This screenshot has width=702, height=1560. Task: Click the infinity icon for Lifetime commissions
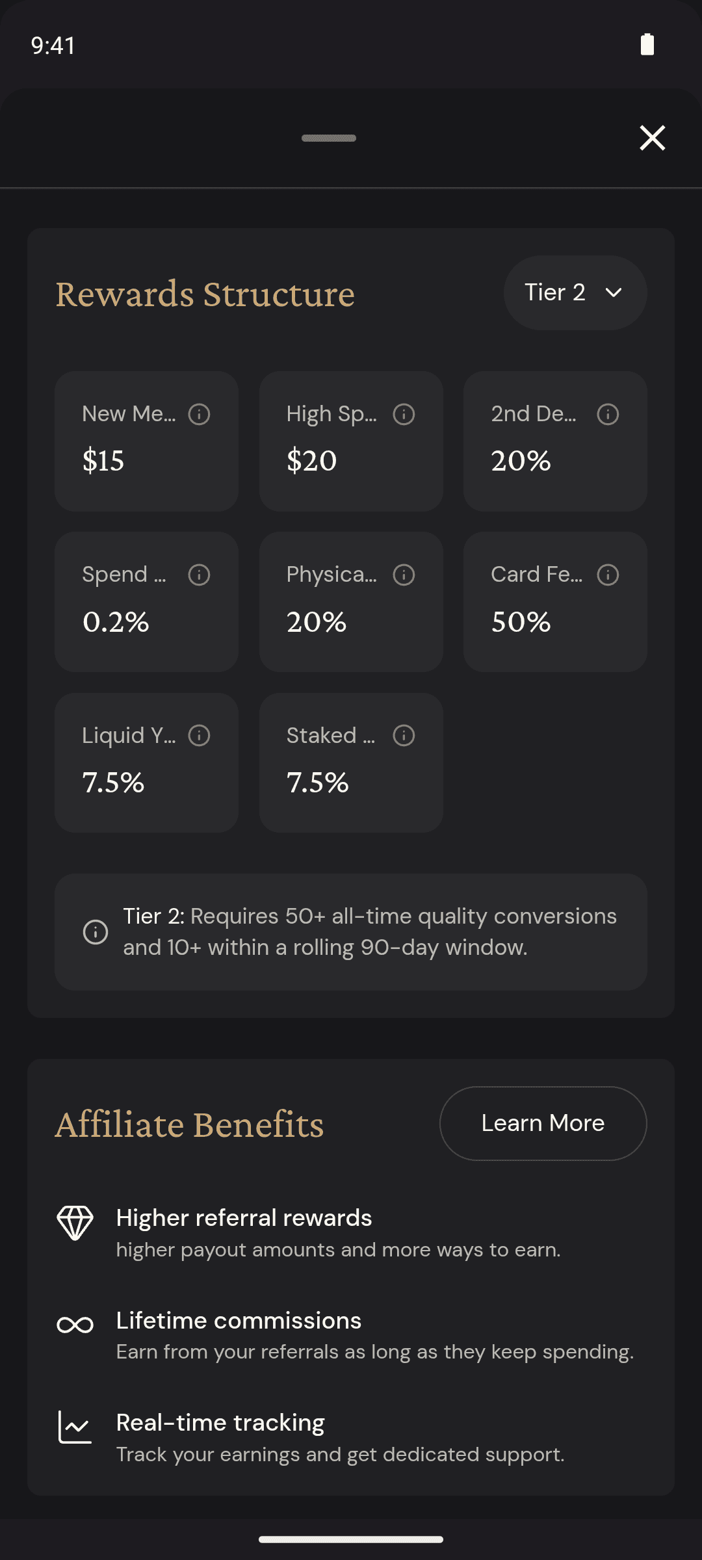click(75, 1325)
